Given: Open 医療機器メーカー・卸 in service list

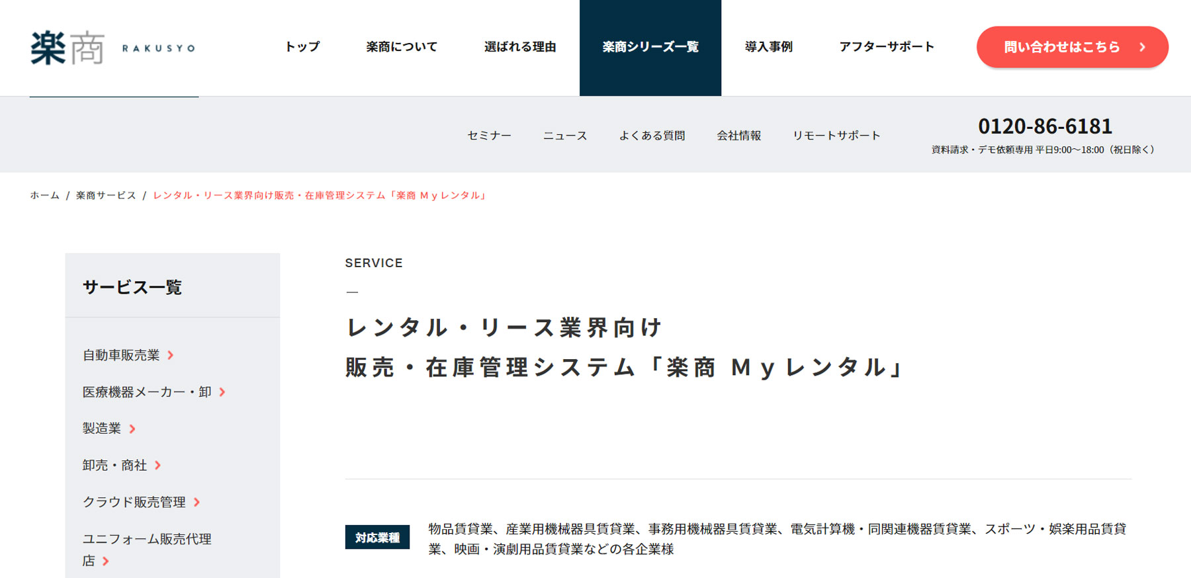Looking at the screenshot, I should point(147,392).
